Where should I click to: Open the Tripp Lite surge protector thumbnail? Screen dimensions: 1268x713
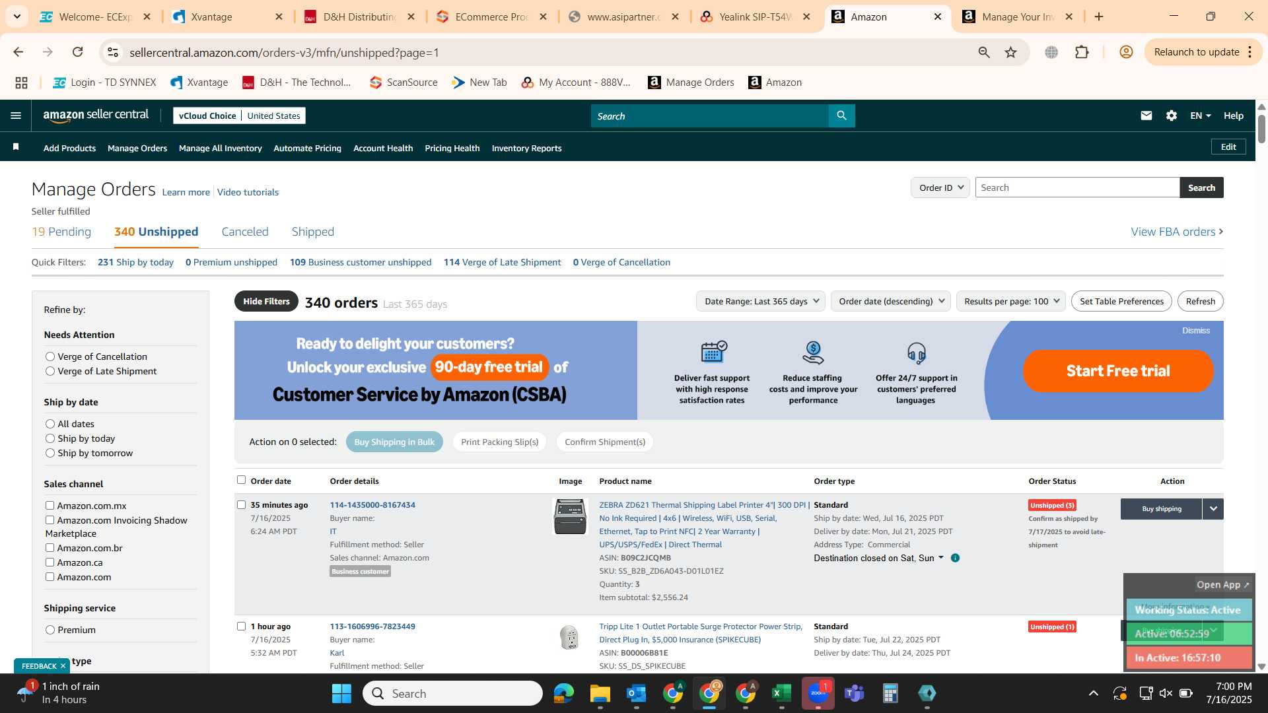[x=569, y=637]
